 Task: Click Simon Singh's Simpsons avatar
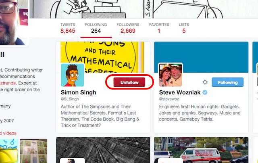point(73,75)
